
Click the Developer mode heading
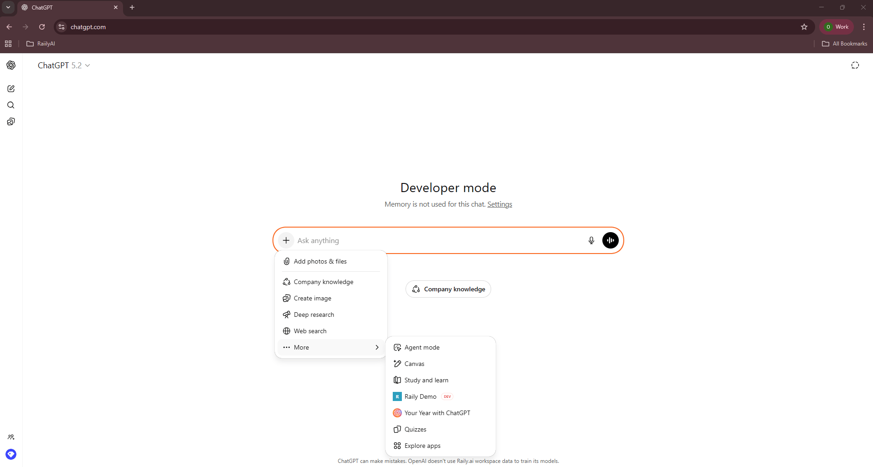click(448, 188)
